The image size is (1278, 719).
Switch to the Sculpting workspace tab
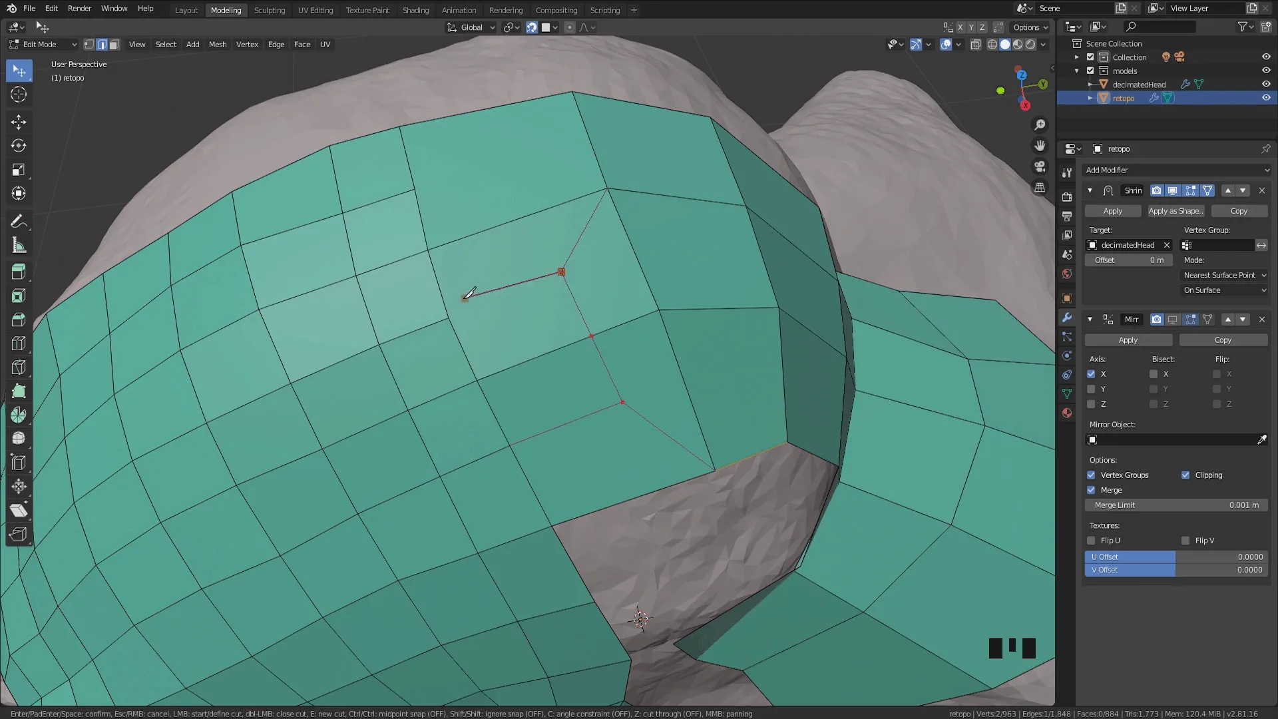coord(270,10)
